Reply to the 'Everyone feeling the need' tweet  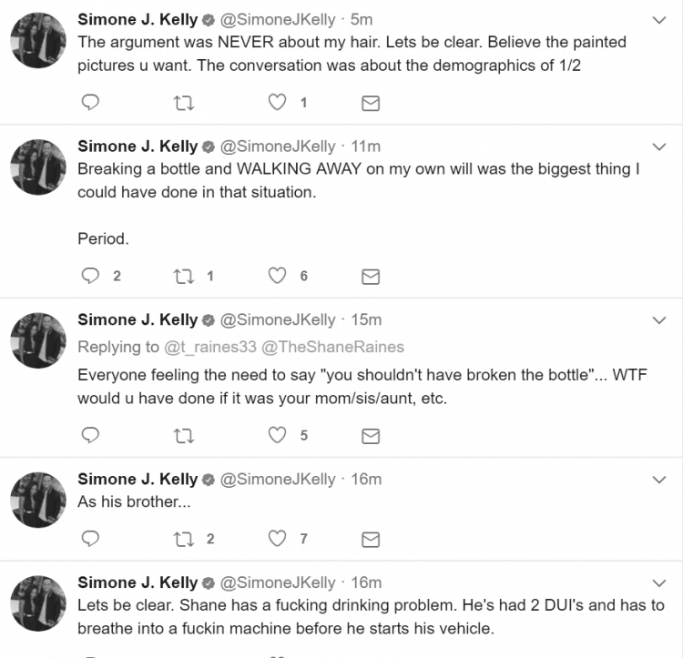coord(90,435)
